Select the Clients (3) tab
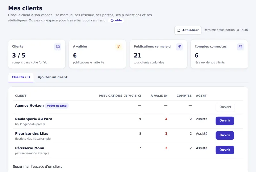 pyautogui.click(x=21, y=77)
